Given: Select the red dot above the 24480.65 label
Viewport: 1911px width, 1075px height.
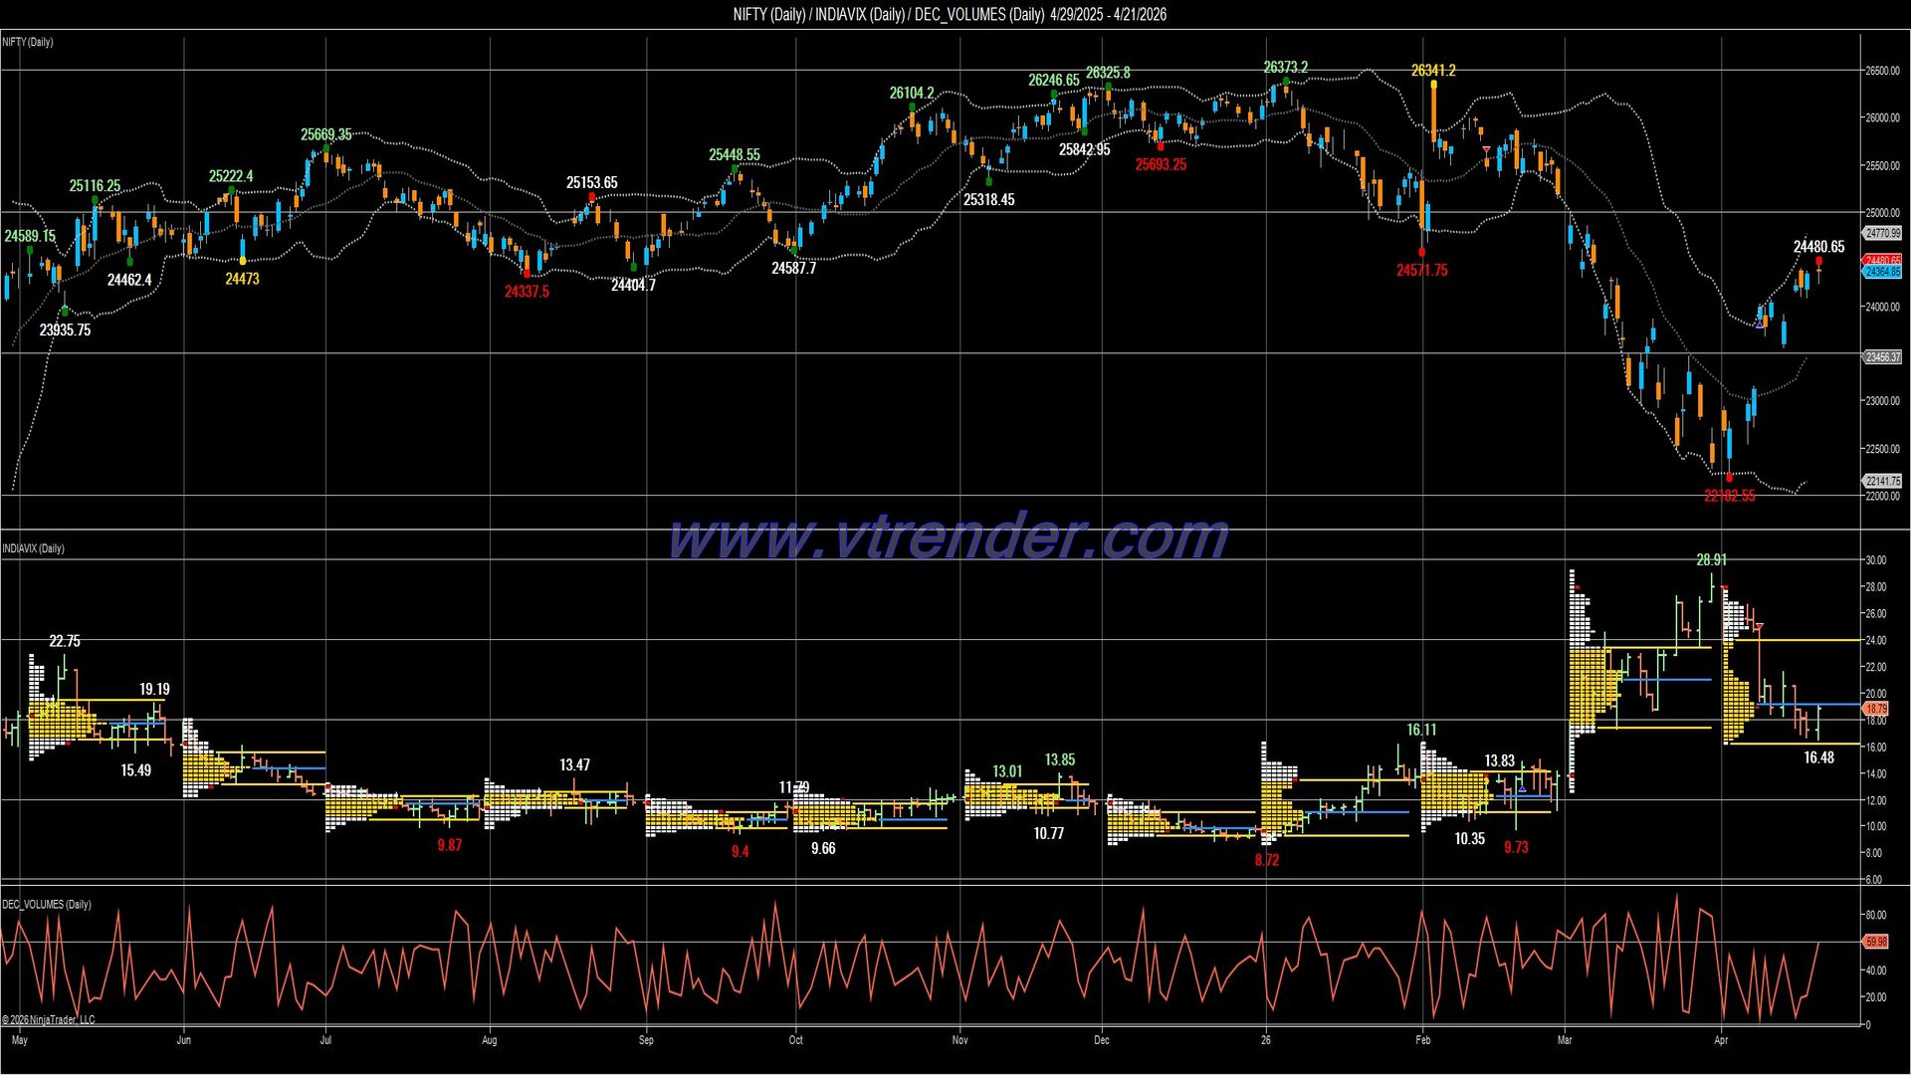Looking at the screenshot, I should click(x=1819, y=260).
